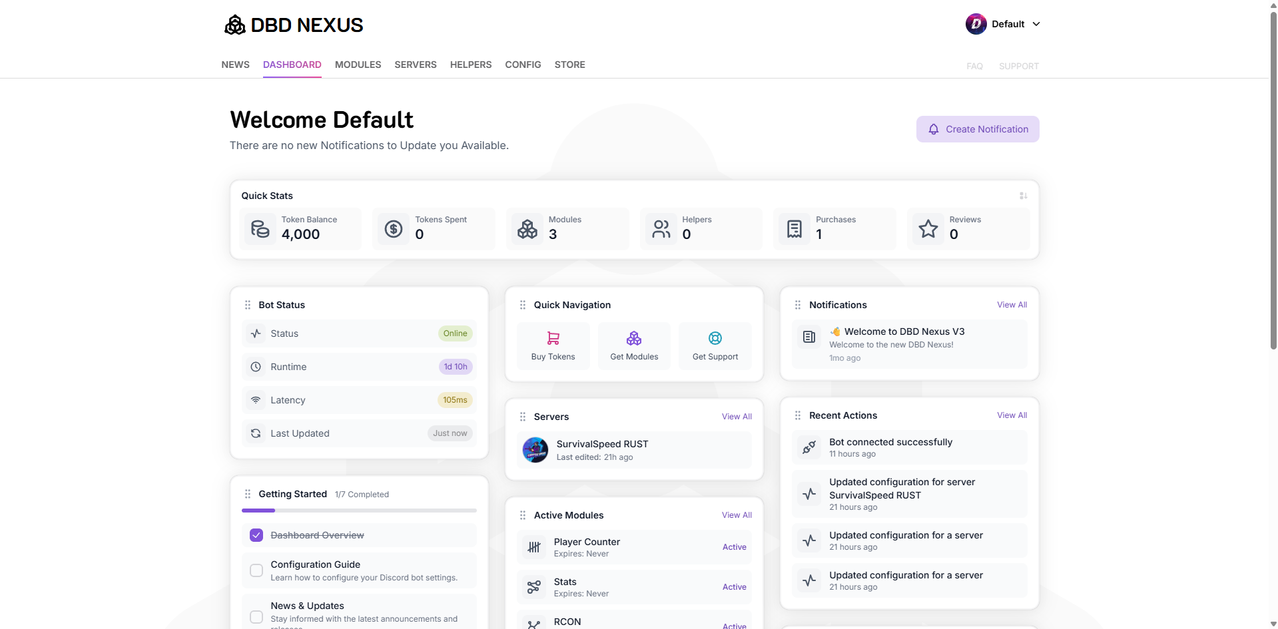This screenshot has width=1278, height=629.
Task: Expand the Recent Actions drag handle
Action: [798, 415]
